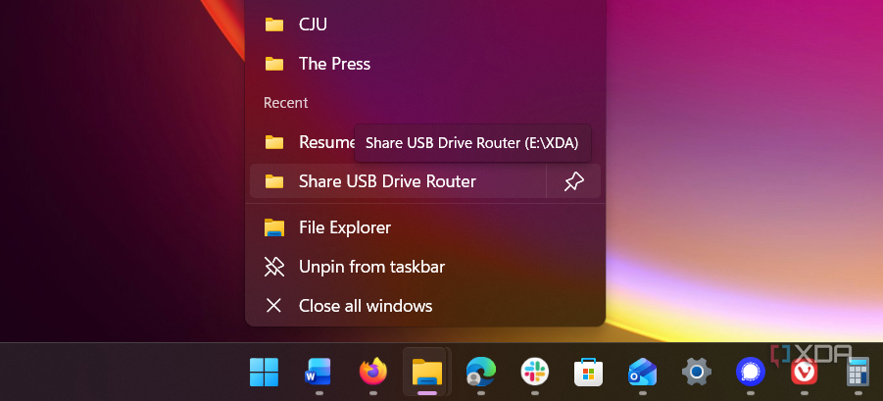883x401 pixels.
Task: Open Settings gear in the taskbar
Action: coord(697,373)
